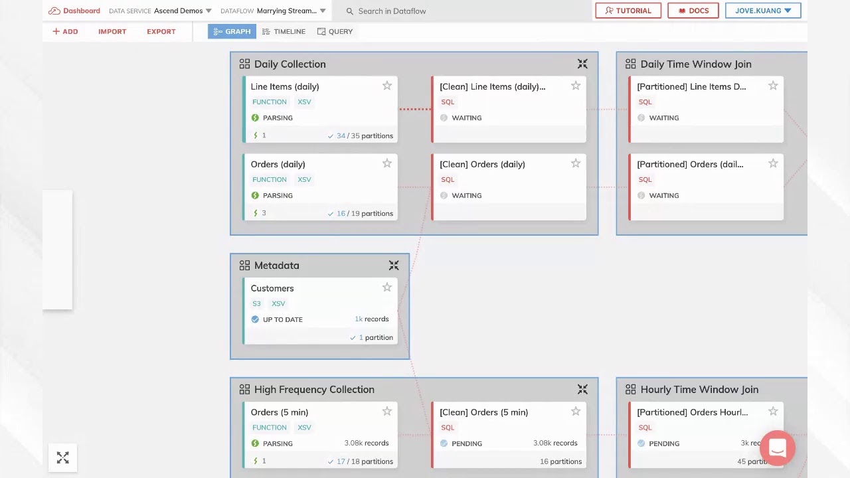Screen dimensions: 850x478
Task: Star the Line Items (daily) component
Action: 387,86
